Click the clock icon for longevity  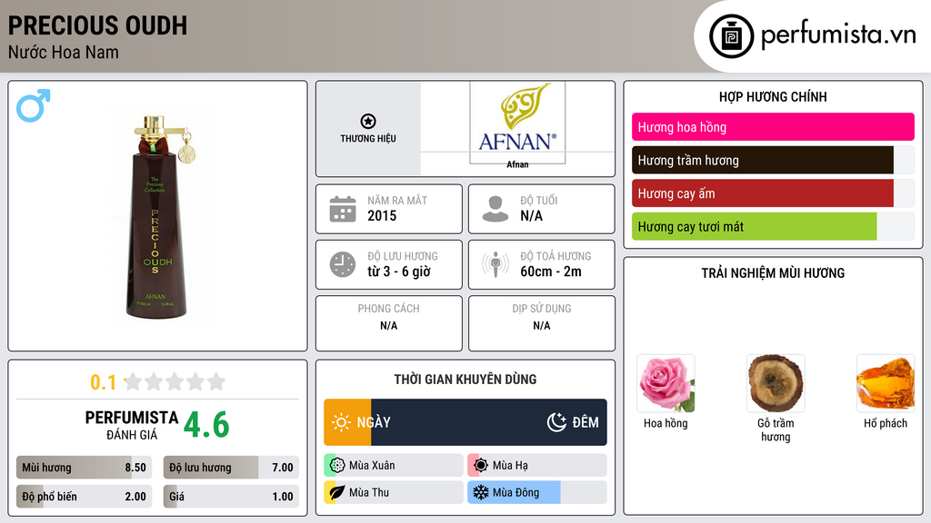pyautogui.click(x=342, y=264)
